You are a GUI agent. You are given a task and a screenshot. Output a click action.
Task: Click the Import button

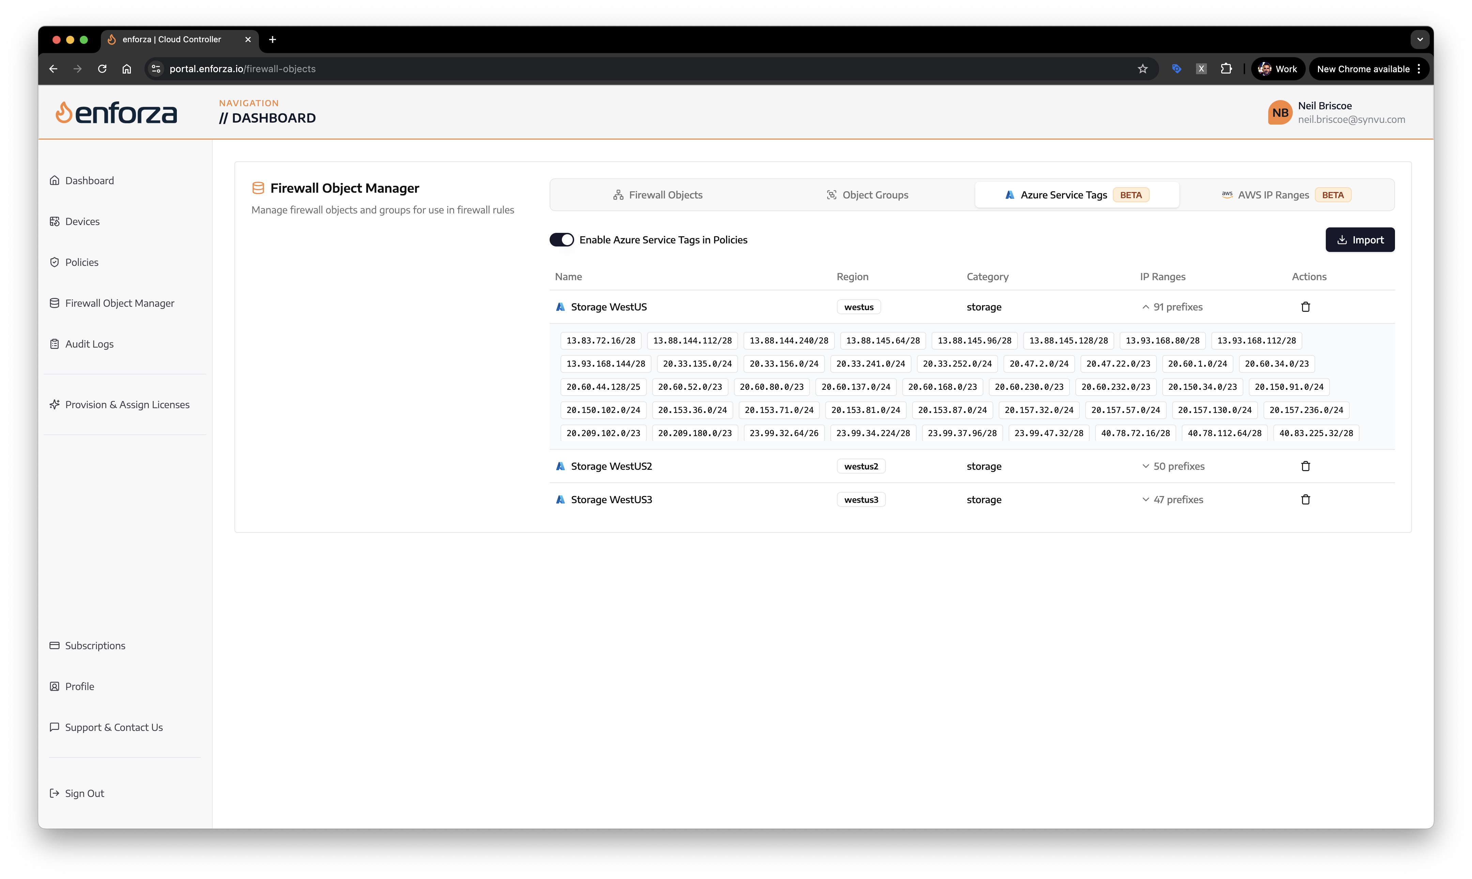[1359, 240]
